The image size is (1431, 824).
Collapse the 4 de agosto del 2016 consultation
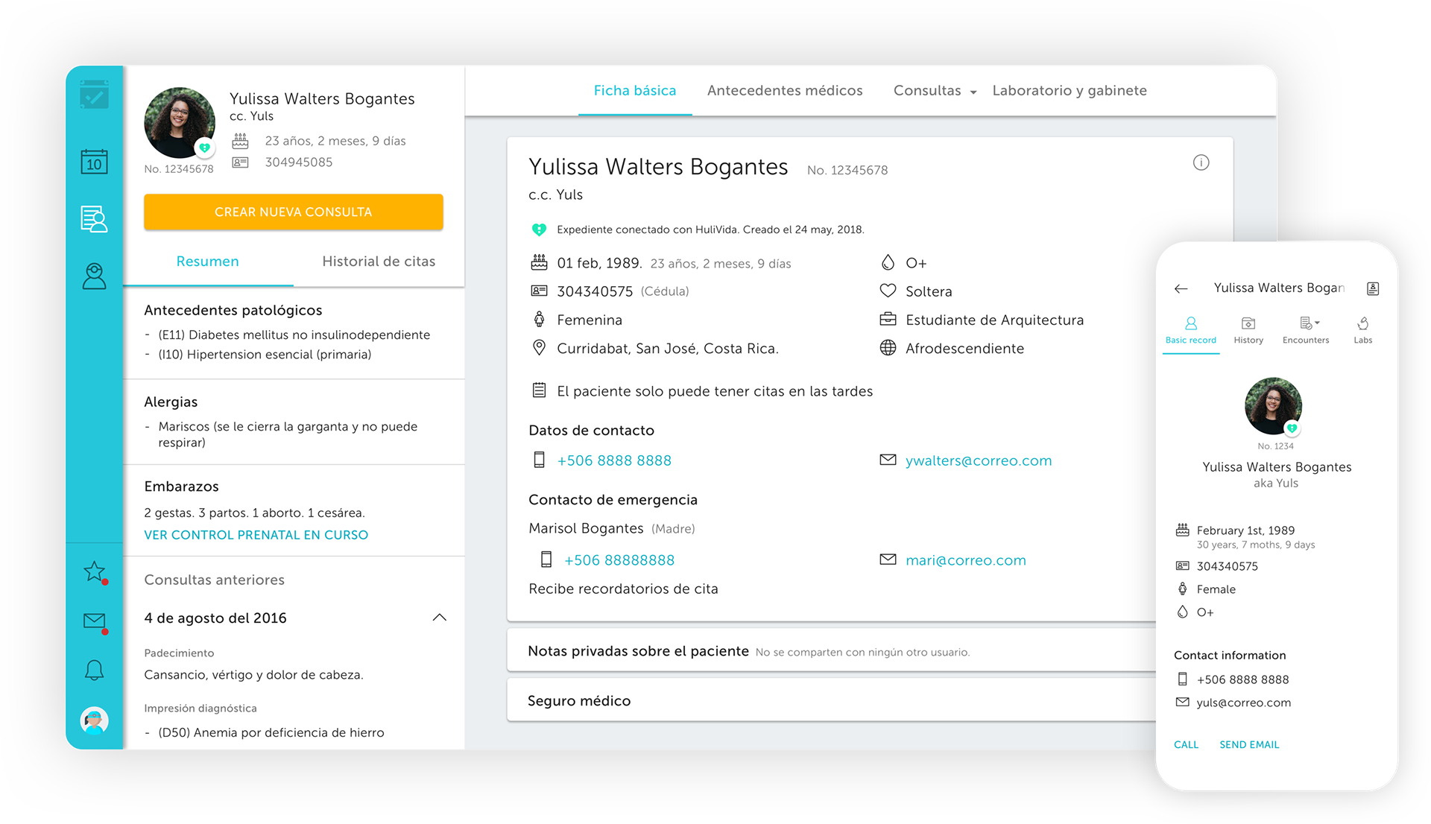coord(440,618)
